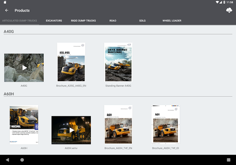This screenshot has height=165, width=236.
Task: Click the A60H.wmv file name label
Action: point(71,148)
